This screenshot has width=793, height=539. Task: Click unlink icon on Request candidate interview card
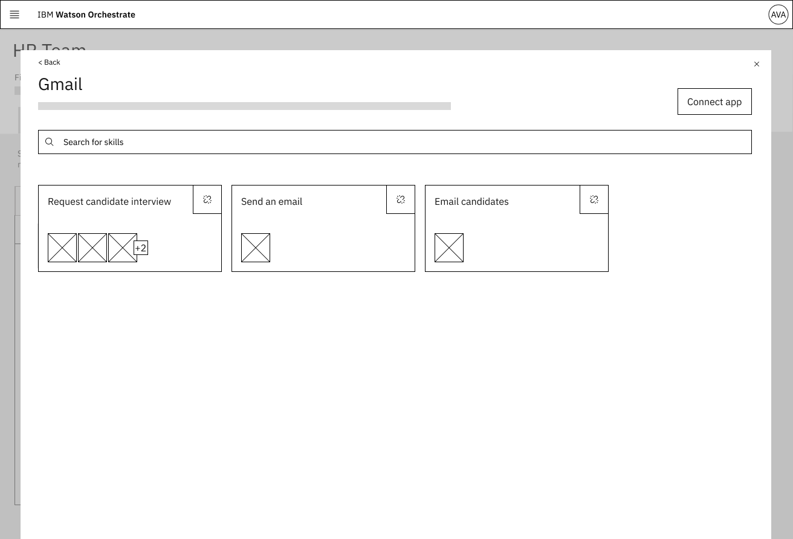pos(207,199)
